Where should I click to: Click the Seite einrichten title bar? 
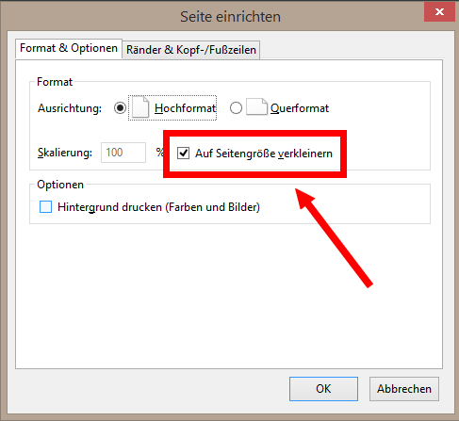230,16
